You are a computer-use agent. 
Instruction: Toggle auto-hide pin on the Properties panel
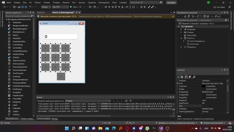tap(224, 70)
